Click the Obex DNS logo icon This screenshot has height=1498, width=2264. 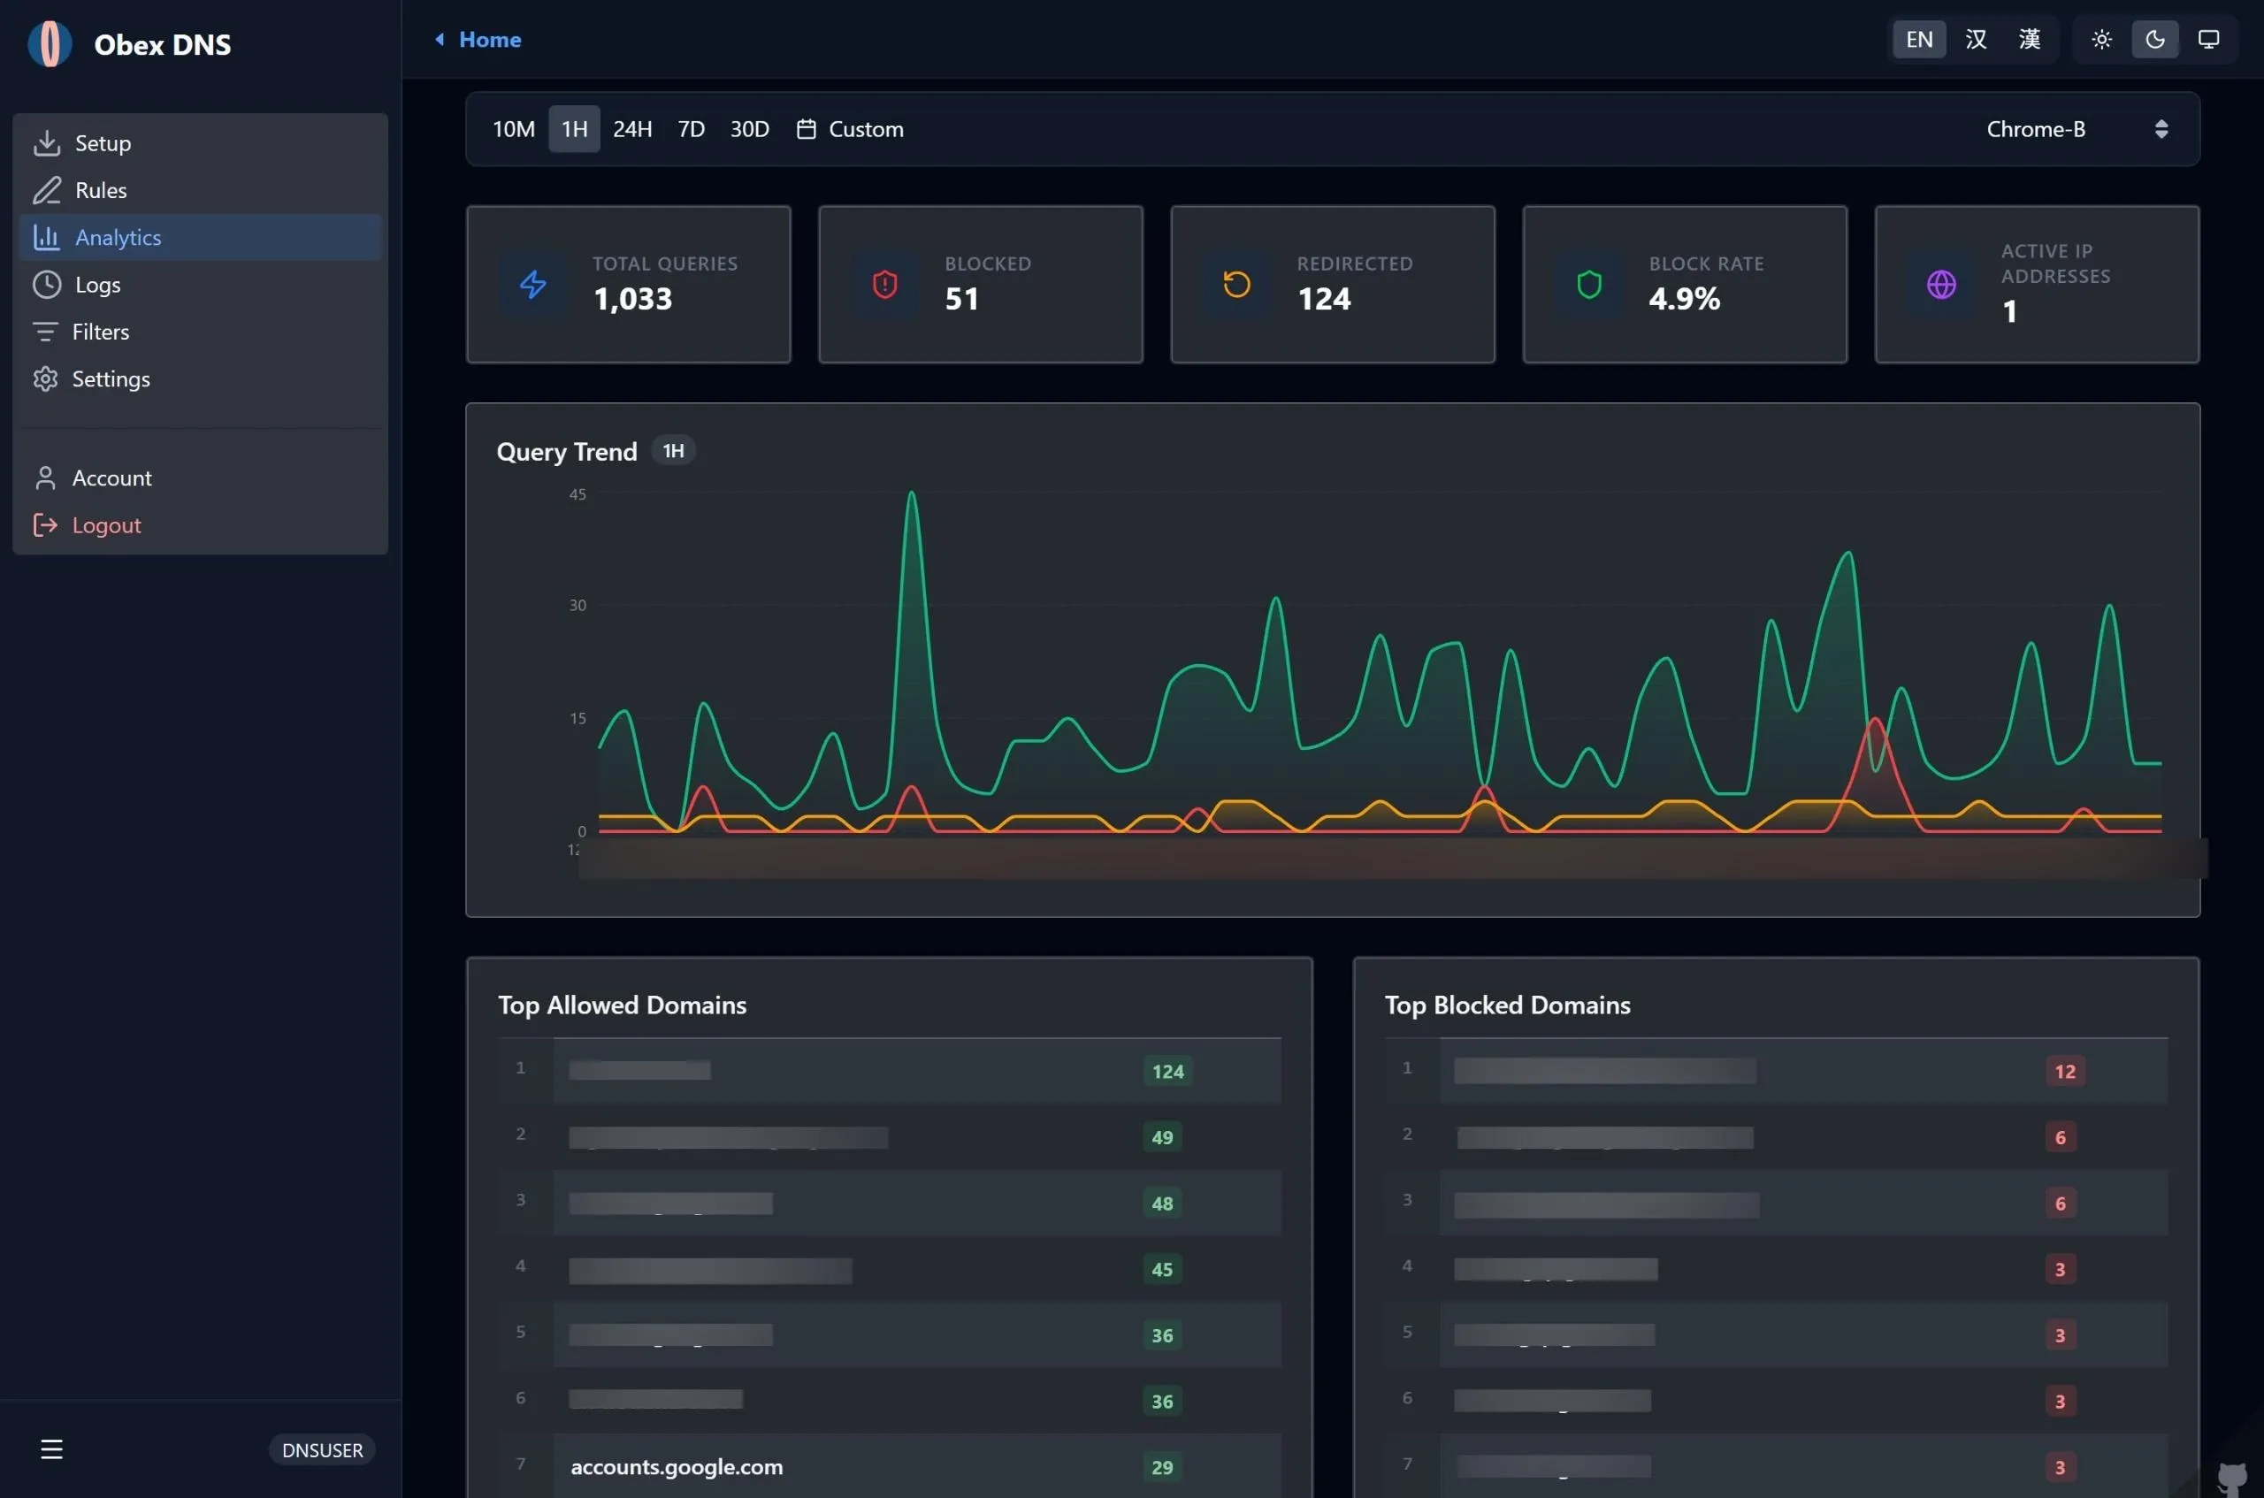click(x=50, y=44)
